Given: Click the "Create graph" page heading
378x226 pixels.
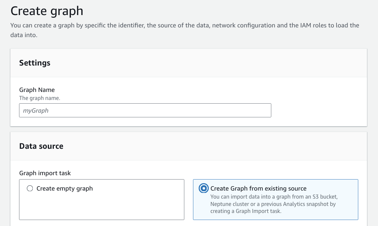Looking at the screenshot, I should click(47, 11).
